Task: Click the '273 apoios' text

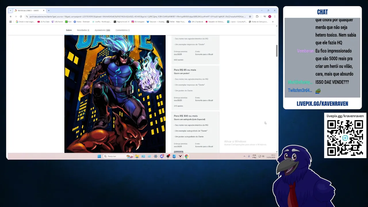Action: (x=179, y=106)
